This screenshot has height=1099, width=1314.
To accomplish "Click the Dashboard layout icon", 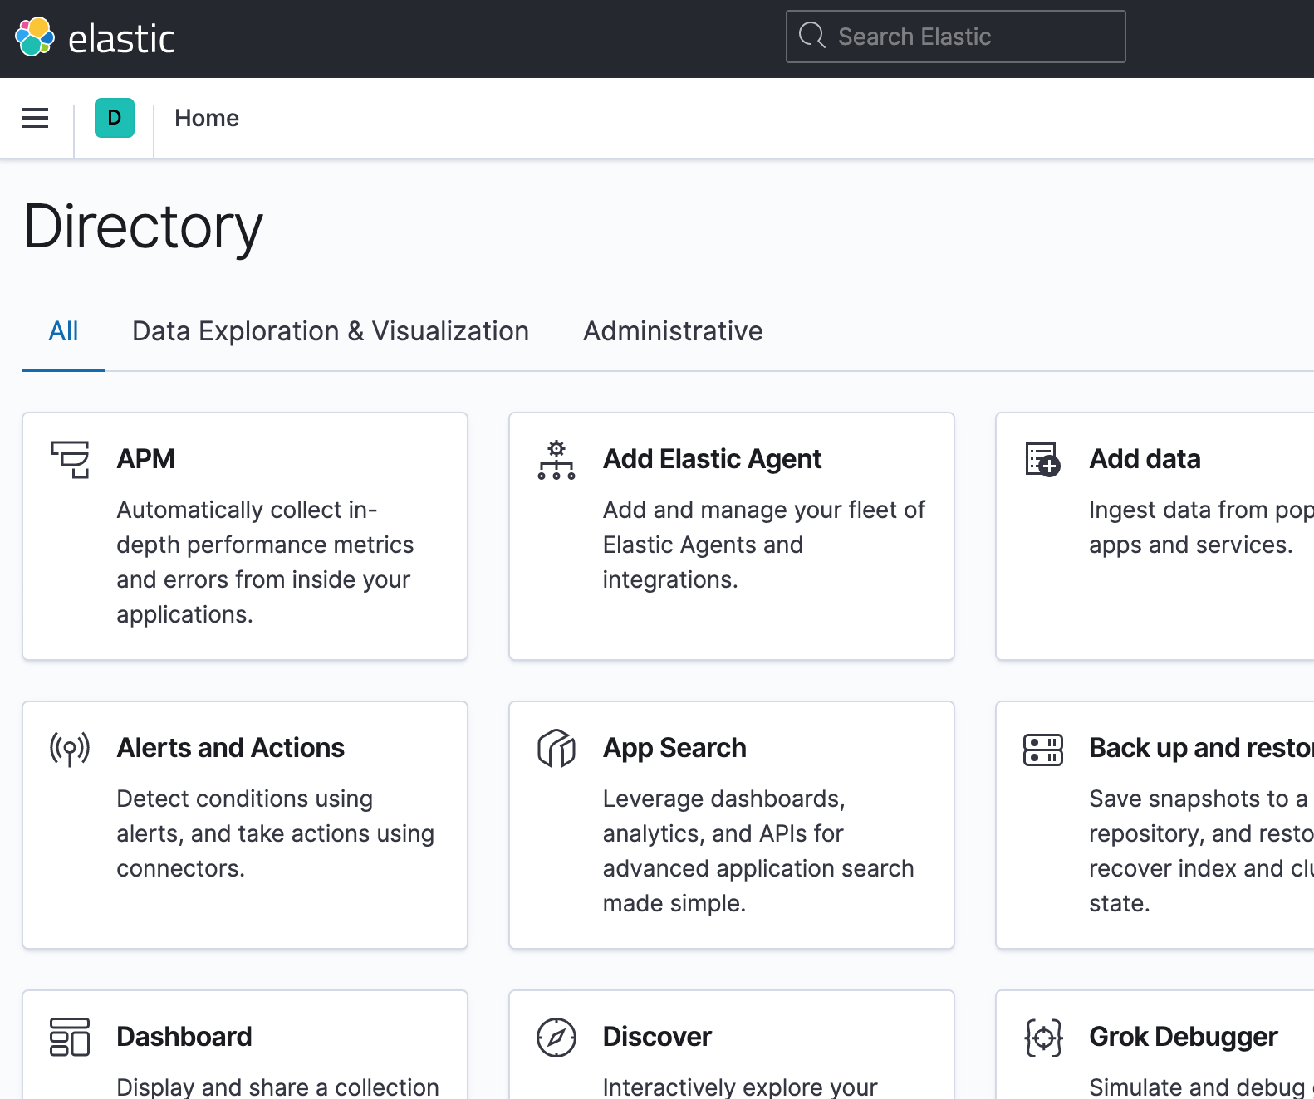I will [70, 1038].
